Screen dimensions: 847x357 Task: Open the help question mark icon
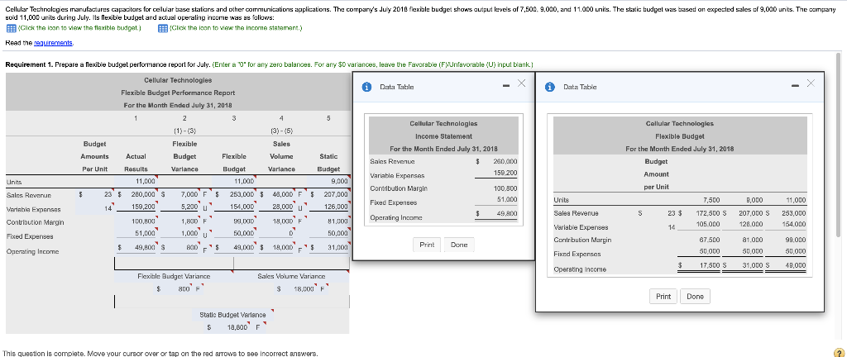(839, 351)
